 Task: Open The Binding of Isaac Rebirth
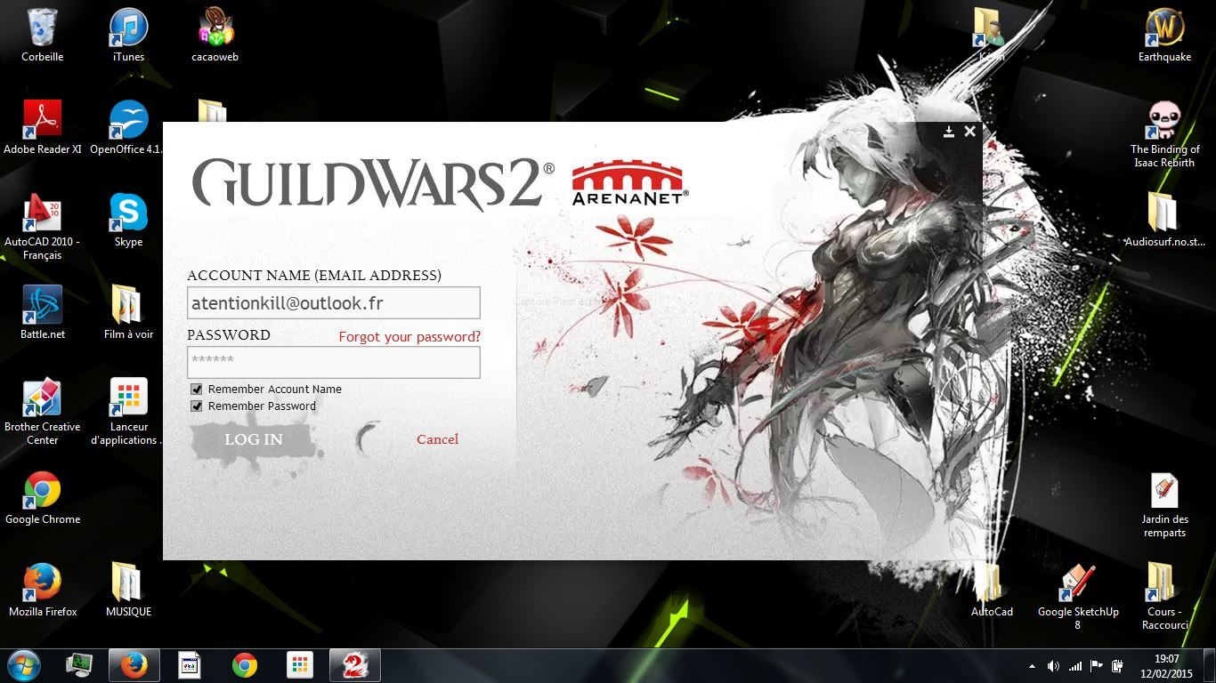[x=1164, y=134]
